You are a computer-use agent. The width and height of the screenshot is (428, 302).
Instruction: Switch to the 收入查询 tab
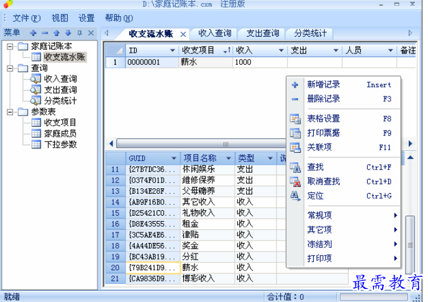coord(214,34)
